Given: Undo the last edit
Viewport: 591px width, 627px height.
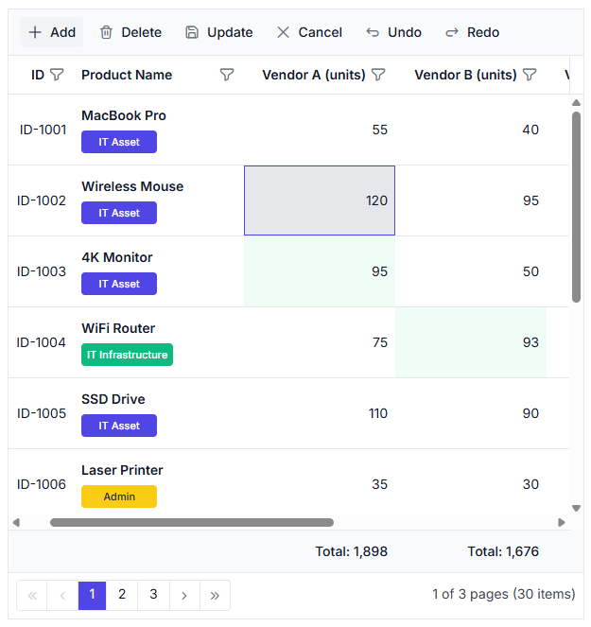Looking at the screenshot, I should [x=394, y=32].
